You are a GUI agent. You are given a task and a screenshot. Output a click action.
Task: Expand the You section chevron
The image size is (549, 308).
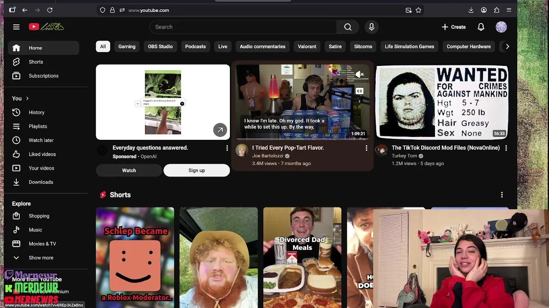click(x=27, y=98)
